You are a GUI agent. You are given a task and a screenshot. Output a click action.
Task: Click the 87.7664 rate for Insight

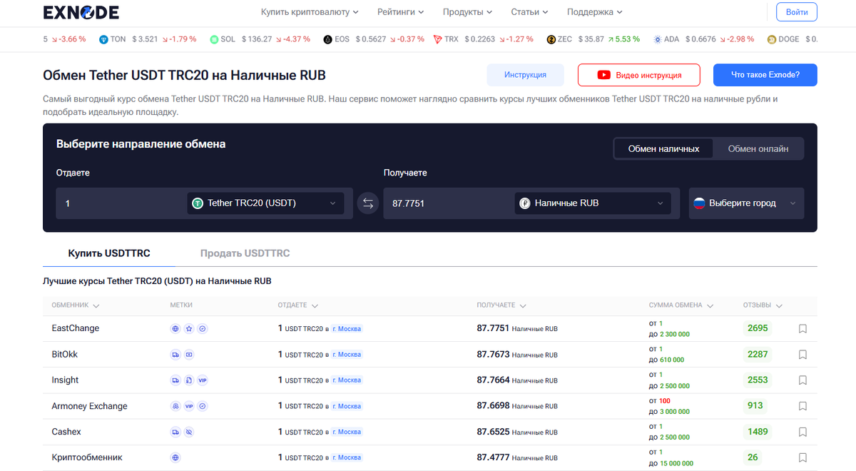493,380
